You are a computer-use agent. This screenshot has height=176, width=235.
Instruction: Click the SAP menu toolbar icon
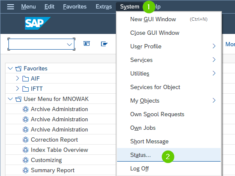coord(104,44)
